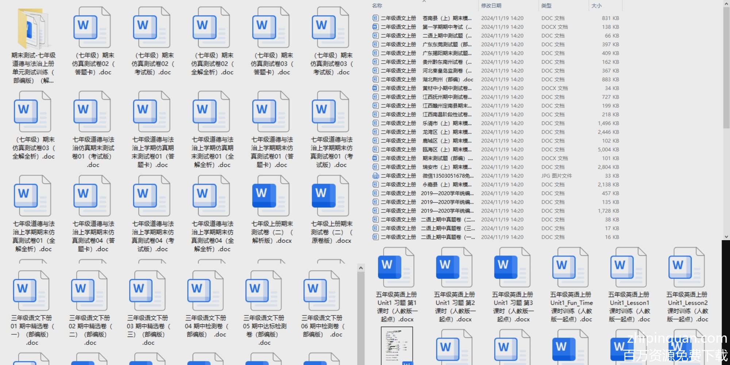Pick the 期末仿真测试卷04（全解全析）.doc file icon
Viewport: 730px width, 365px height.
pos(212,196)
